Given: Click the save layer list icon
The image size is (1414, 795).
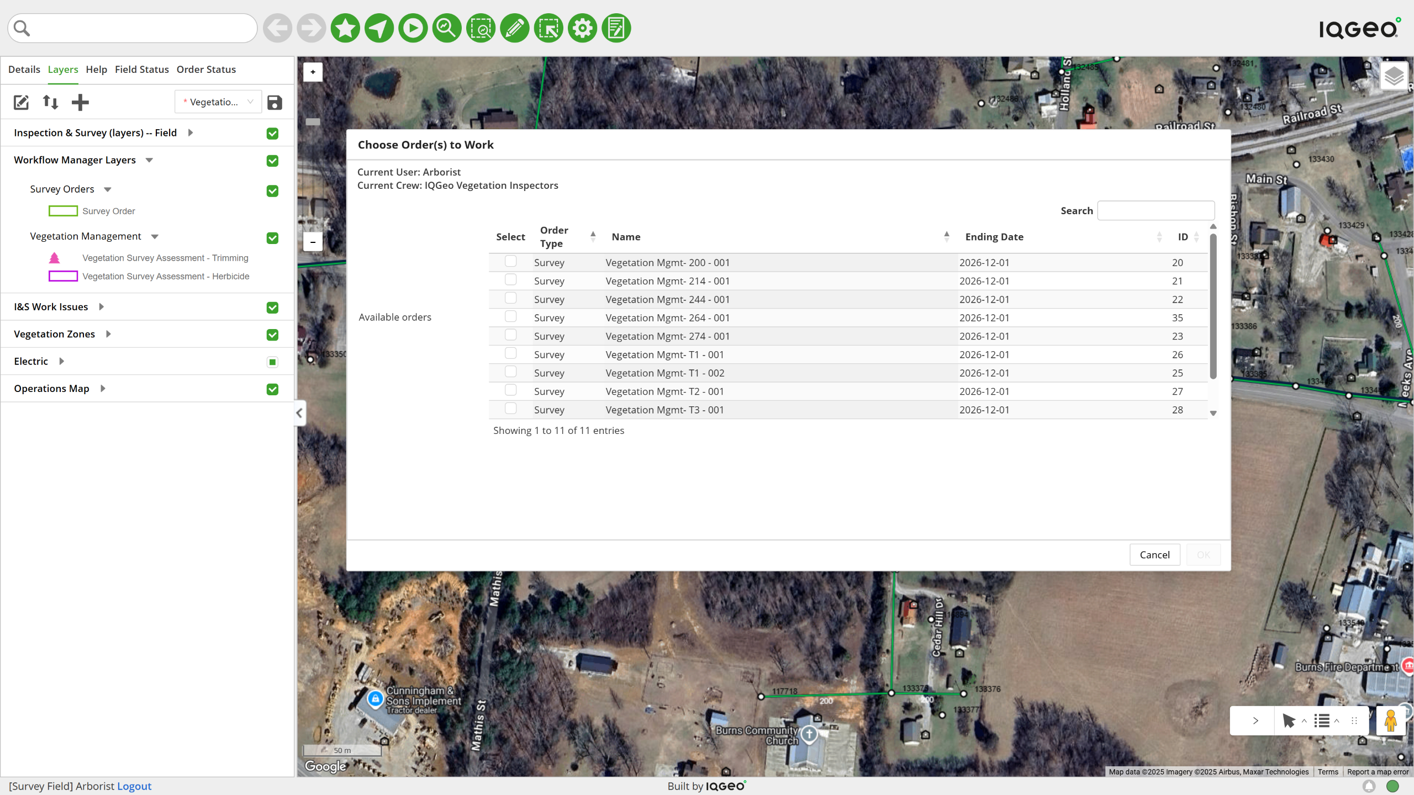Looking at the screenshot, I should (x=275, y=103).
